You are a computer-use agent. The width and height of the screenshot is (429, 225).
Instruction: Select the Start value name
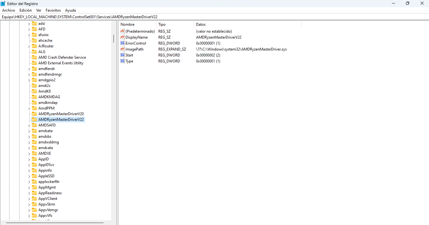click(x=129, y=55)
